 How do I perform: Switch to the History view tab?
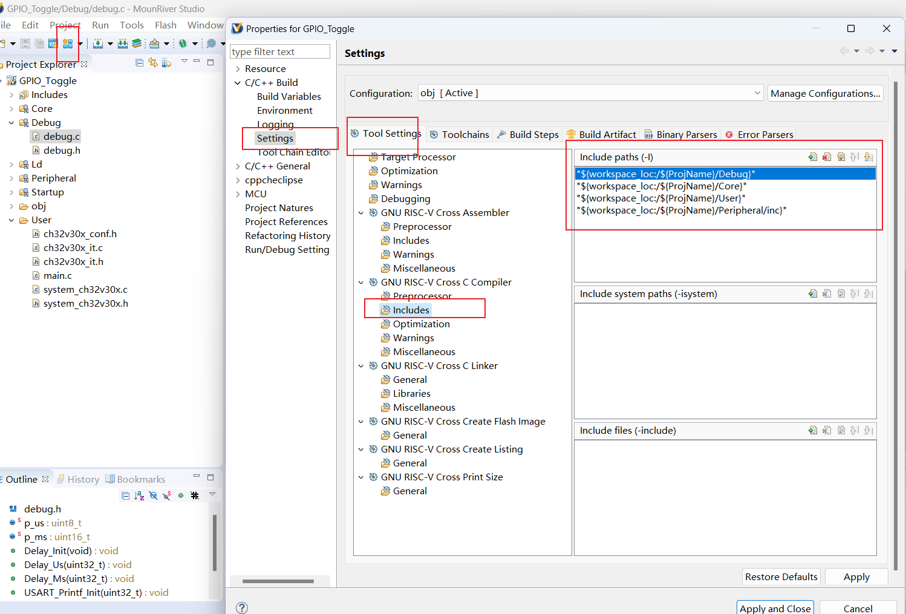click(78, 479)
